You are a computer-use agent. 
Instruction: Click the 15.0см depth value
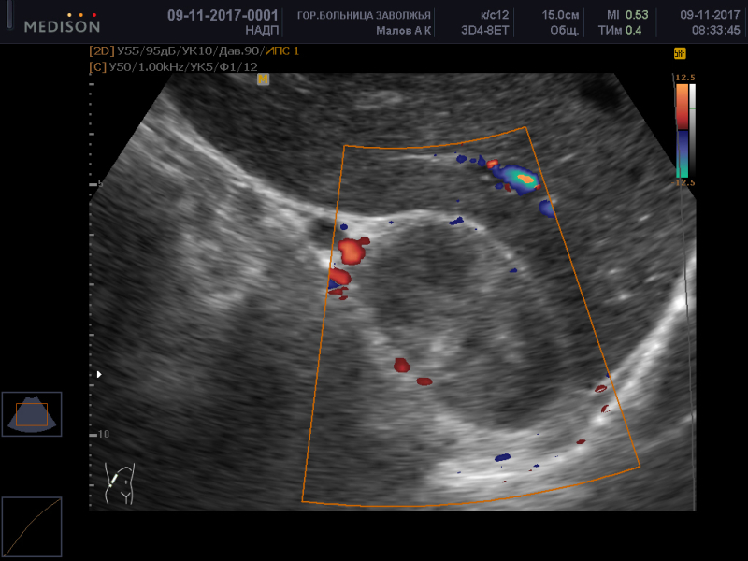click(560, 15)
